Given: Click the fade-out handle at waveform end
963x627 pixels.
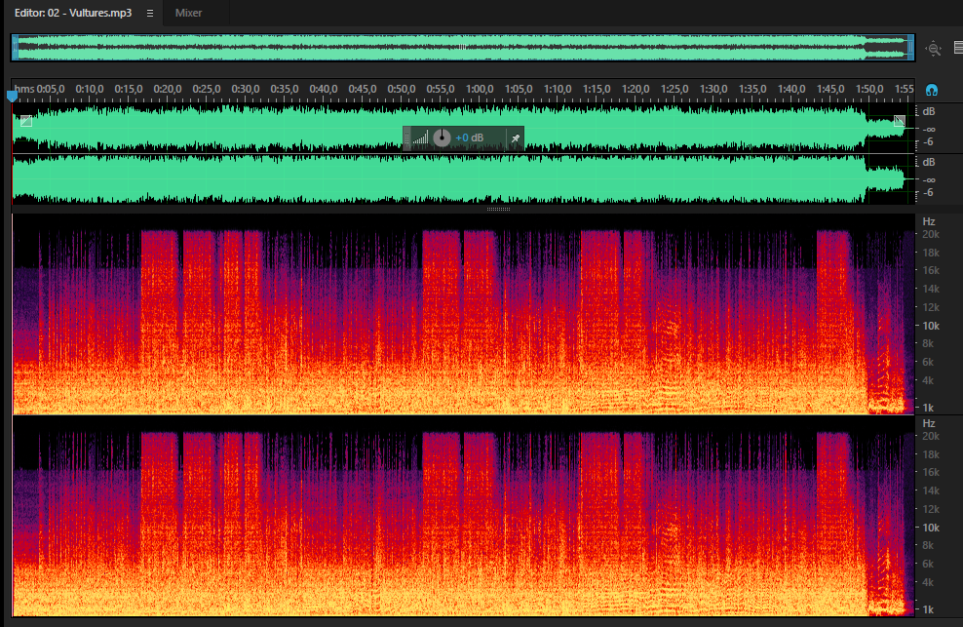Looking at the screenshot, I should coord(899,121).
